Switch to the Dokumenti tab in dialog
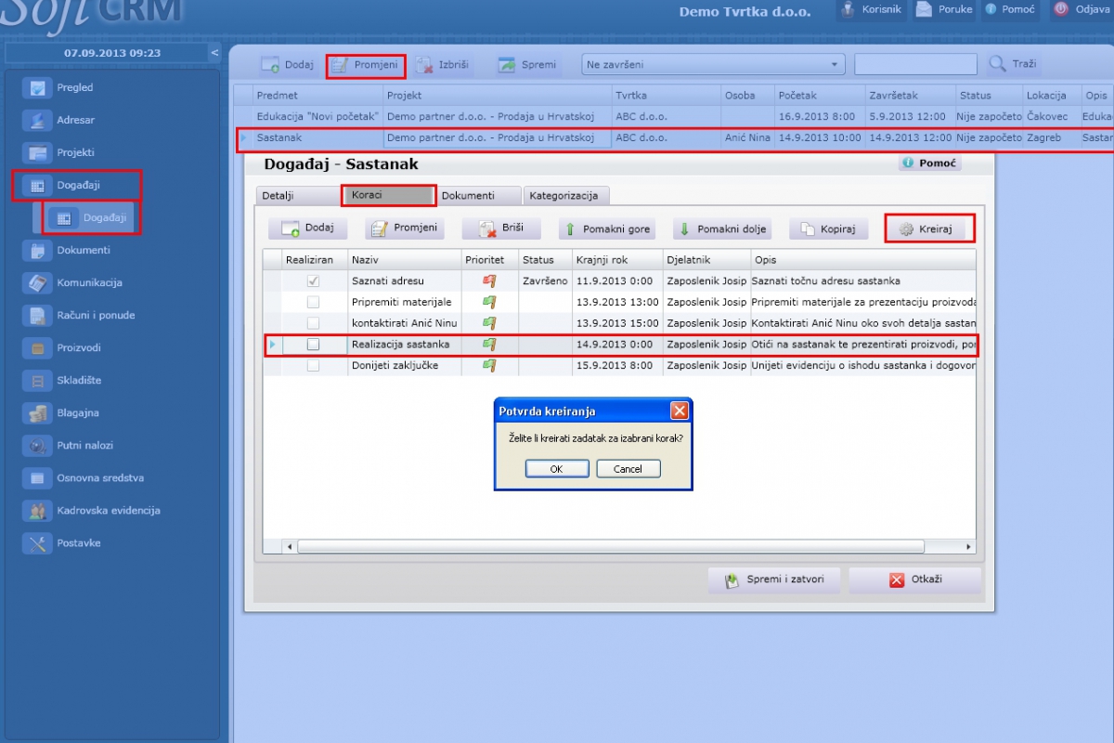1114x743 pixels. pos(478,196)
